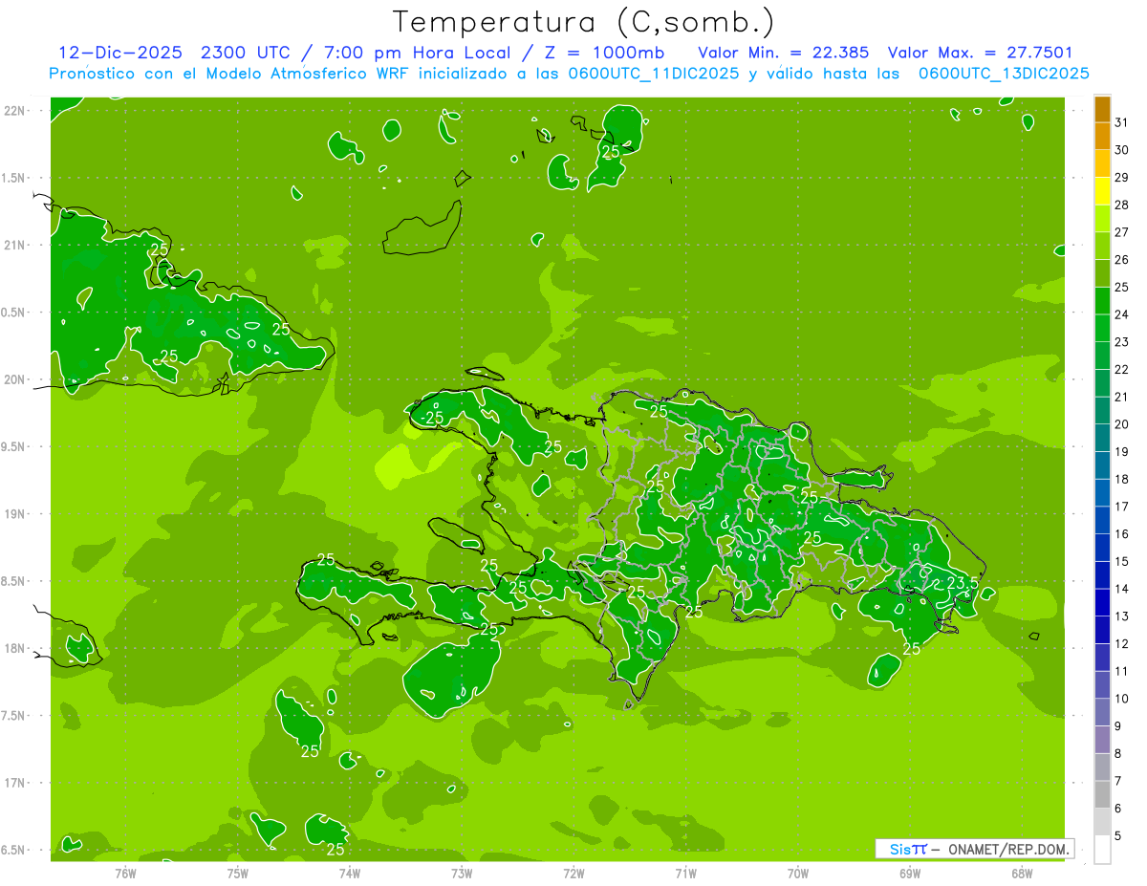Click the title "Temperatura (C,somb.)"
The height and width of the screenshot is (886, 1147).
(583, 22)
